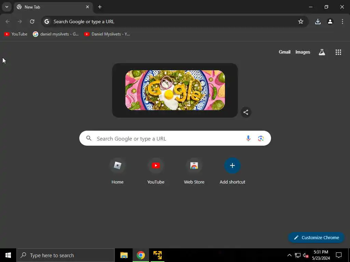This screenshot has width=350, height=262.
Task: Open the profile avatar icon
Action: coord(330,21)
